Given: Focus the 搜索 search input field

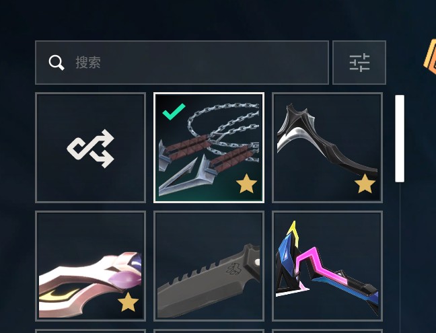Looking at the screenshot, I should pyautogui.click(x=182, y=63).
